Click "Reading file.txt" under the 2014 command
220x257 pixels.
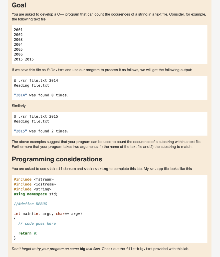[x=31, y=85]
